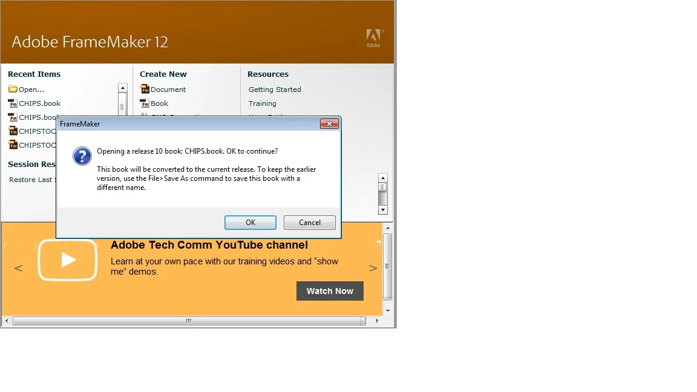Screen dimensions: 697x392
Task: Click Resources pane scroll up arrow
Action: coord(383,178)
